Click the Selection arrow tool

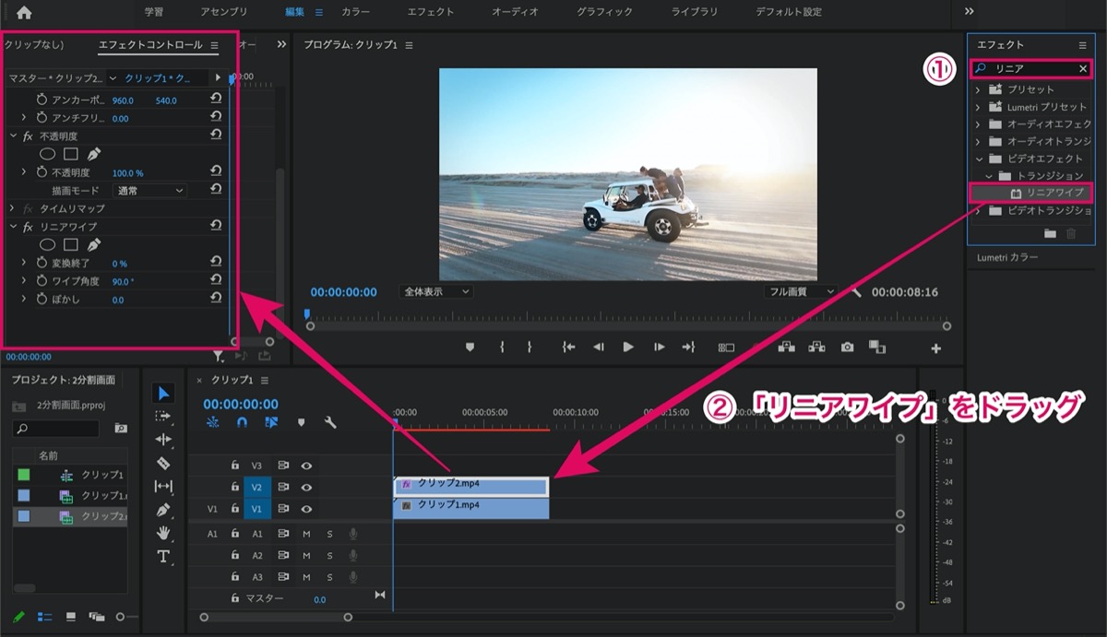coord(163,394)
